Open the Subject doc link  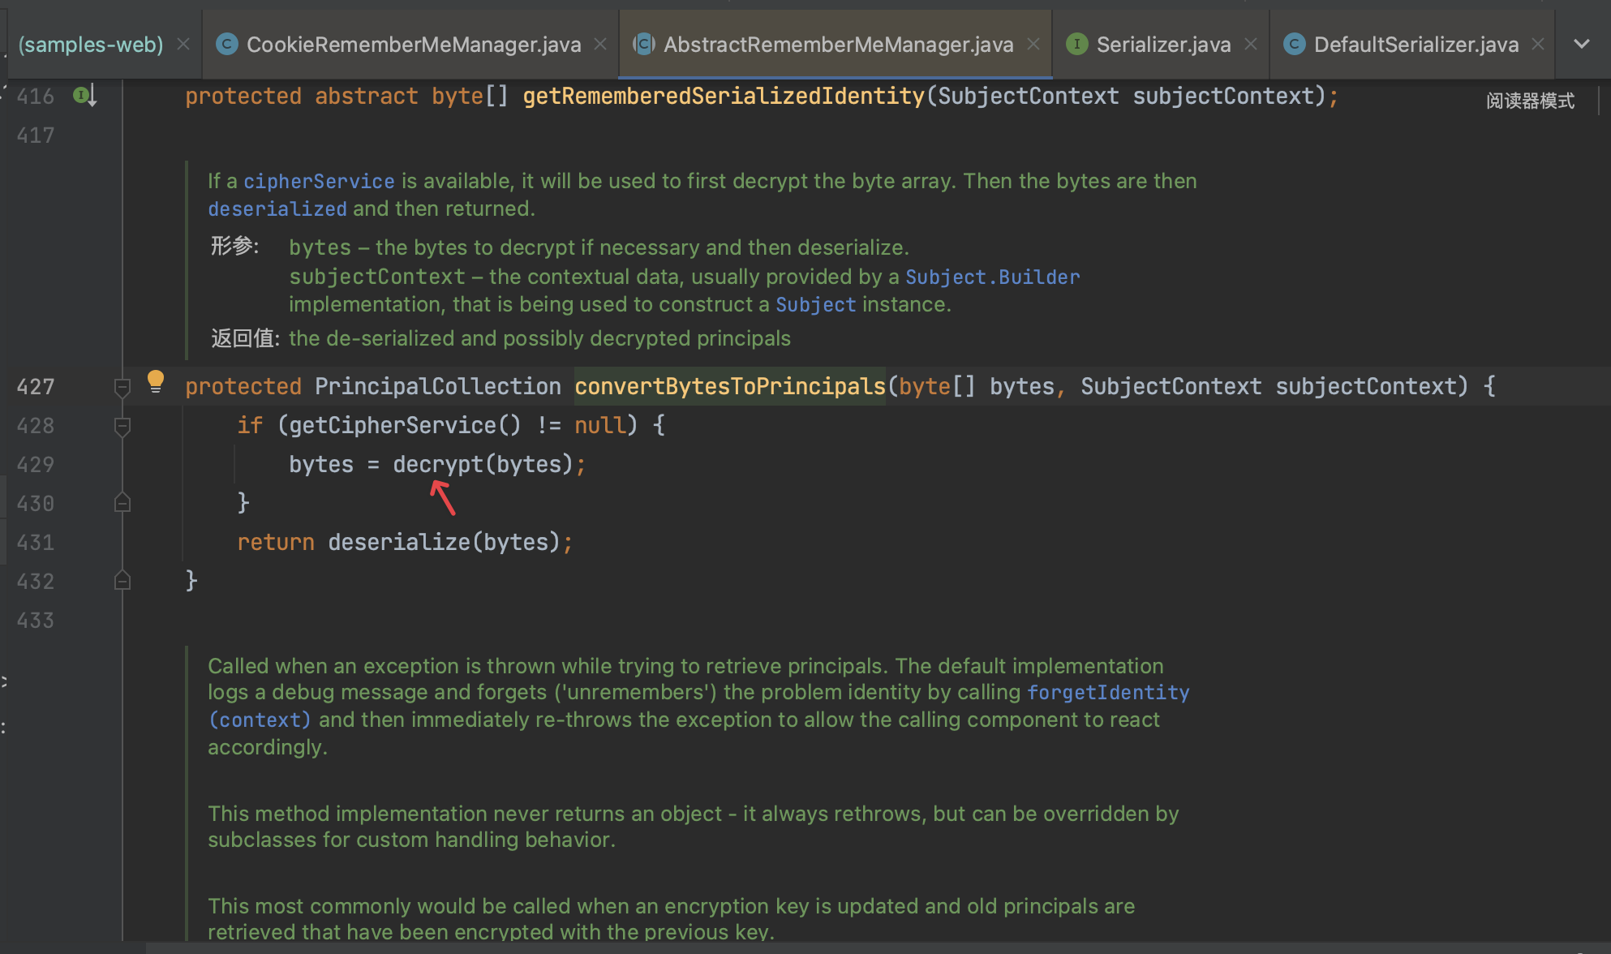coord(815,304)
